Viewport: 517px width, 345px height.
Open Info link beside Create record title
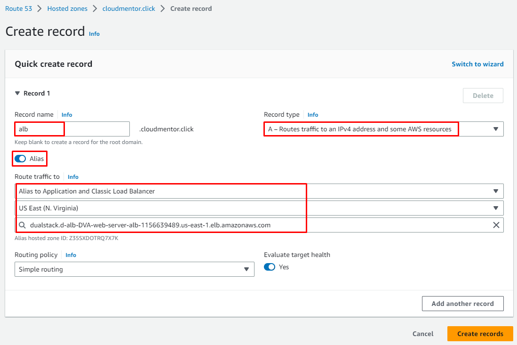click(x=94, y=33)
